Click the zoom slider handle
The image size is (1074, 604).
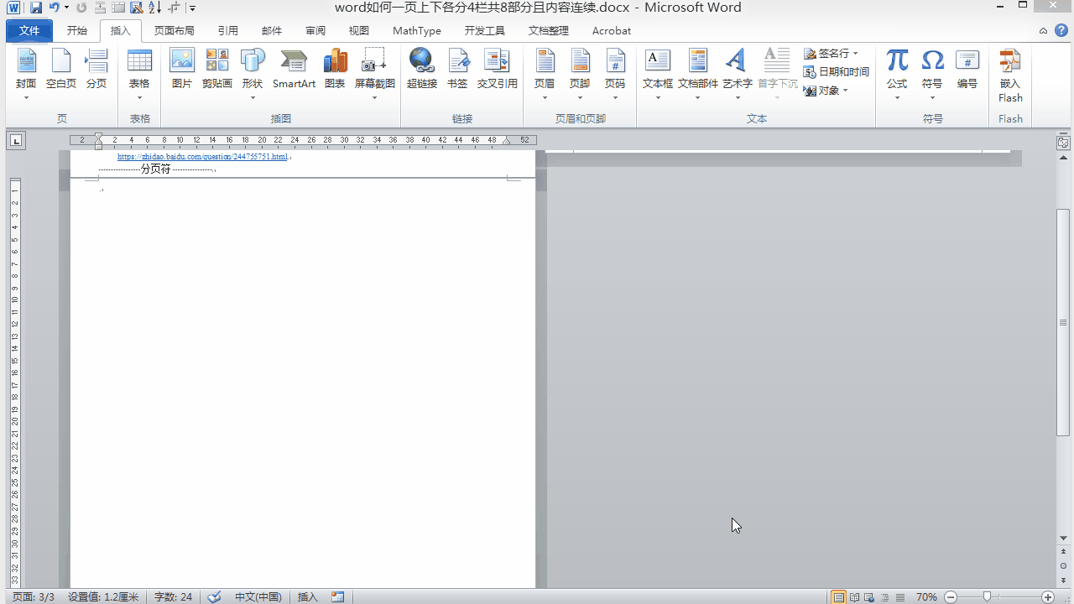(987, 597)
